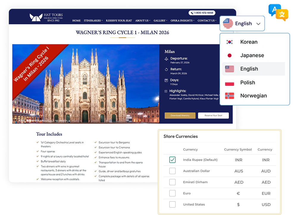Open the English language dropdown

click(x=242, y=24)
